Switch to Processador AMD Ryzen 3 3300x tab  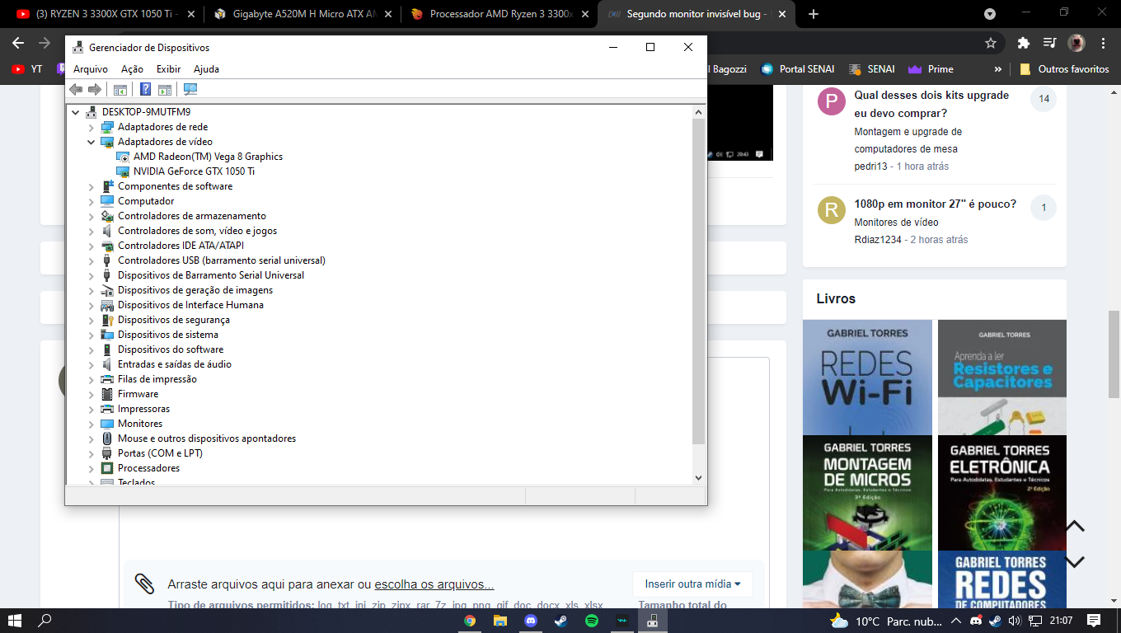(499, 14)
